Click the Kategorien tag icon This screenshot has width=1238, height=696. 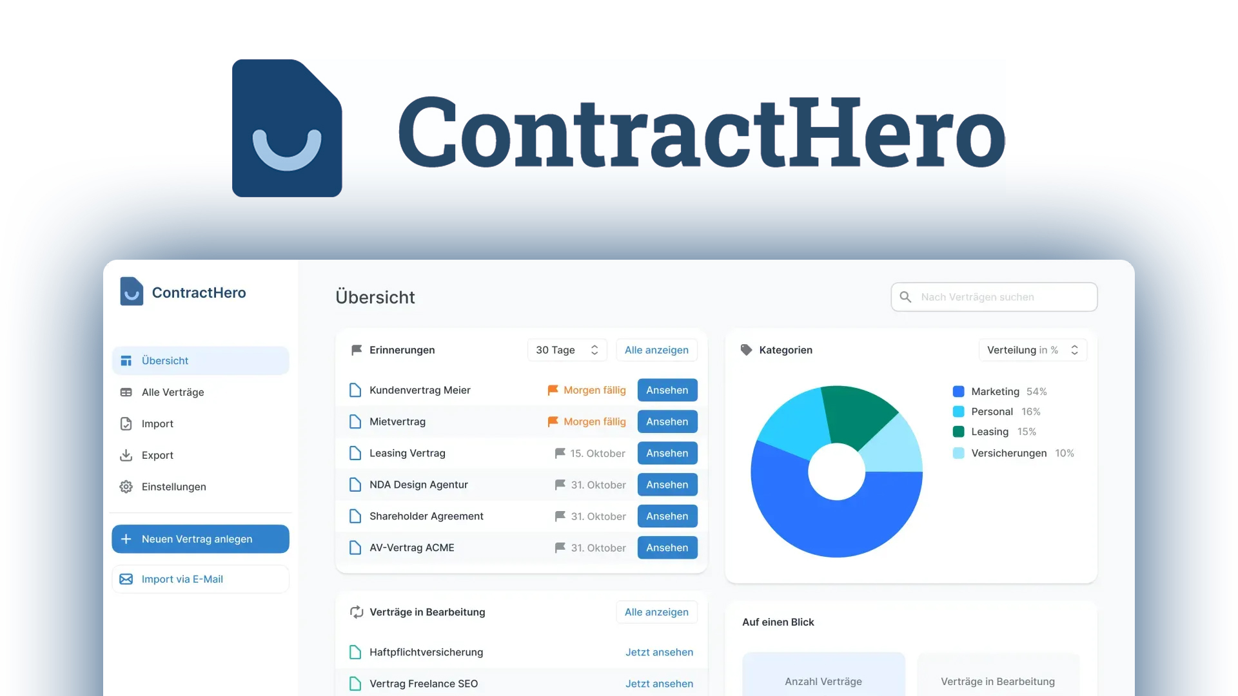[747, 349]
